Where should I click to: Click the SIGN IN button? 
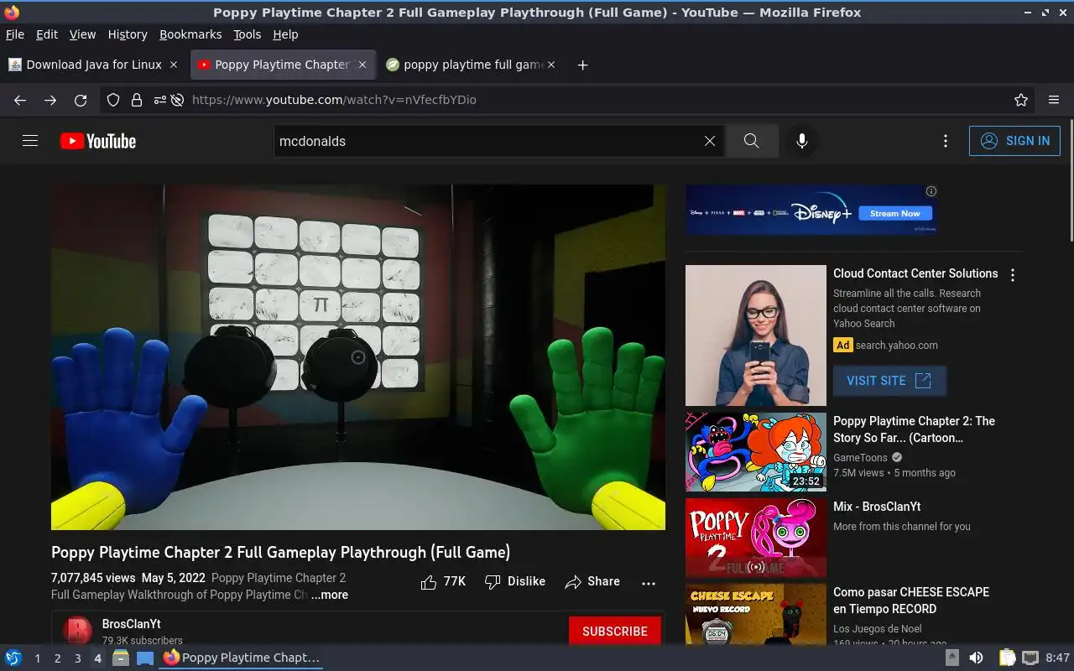click(1014, 141)
